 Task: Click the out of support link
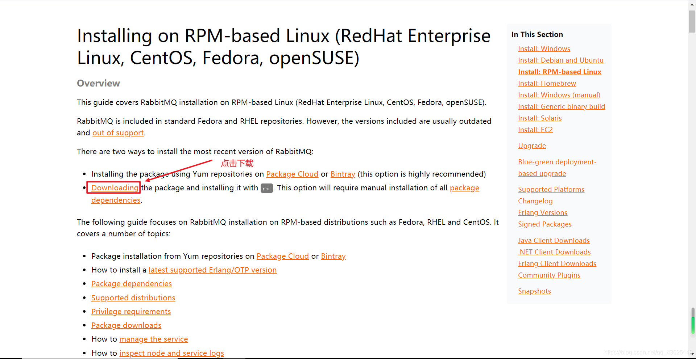coord(118,133)
